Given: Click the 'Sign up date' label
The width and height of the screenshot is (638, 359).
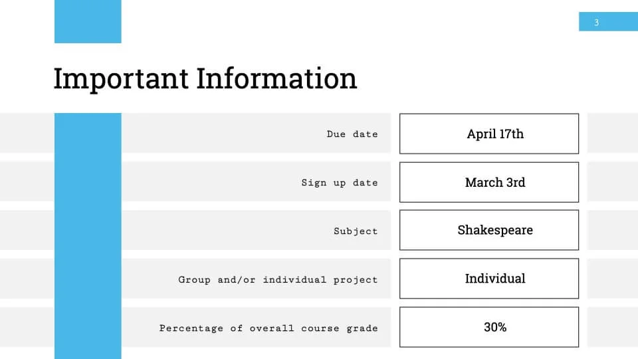Looking at the screenshot, I should point(340,183).
